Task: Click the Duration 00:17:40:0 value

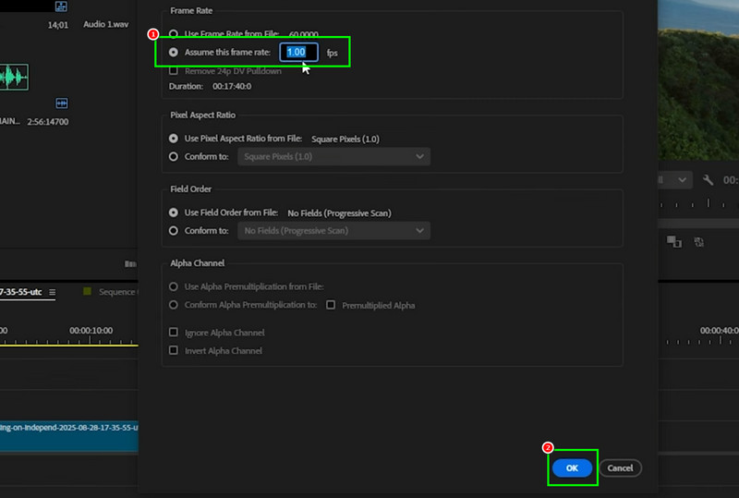Action: click(x=232, y=86)
